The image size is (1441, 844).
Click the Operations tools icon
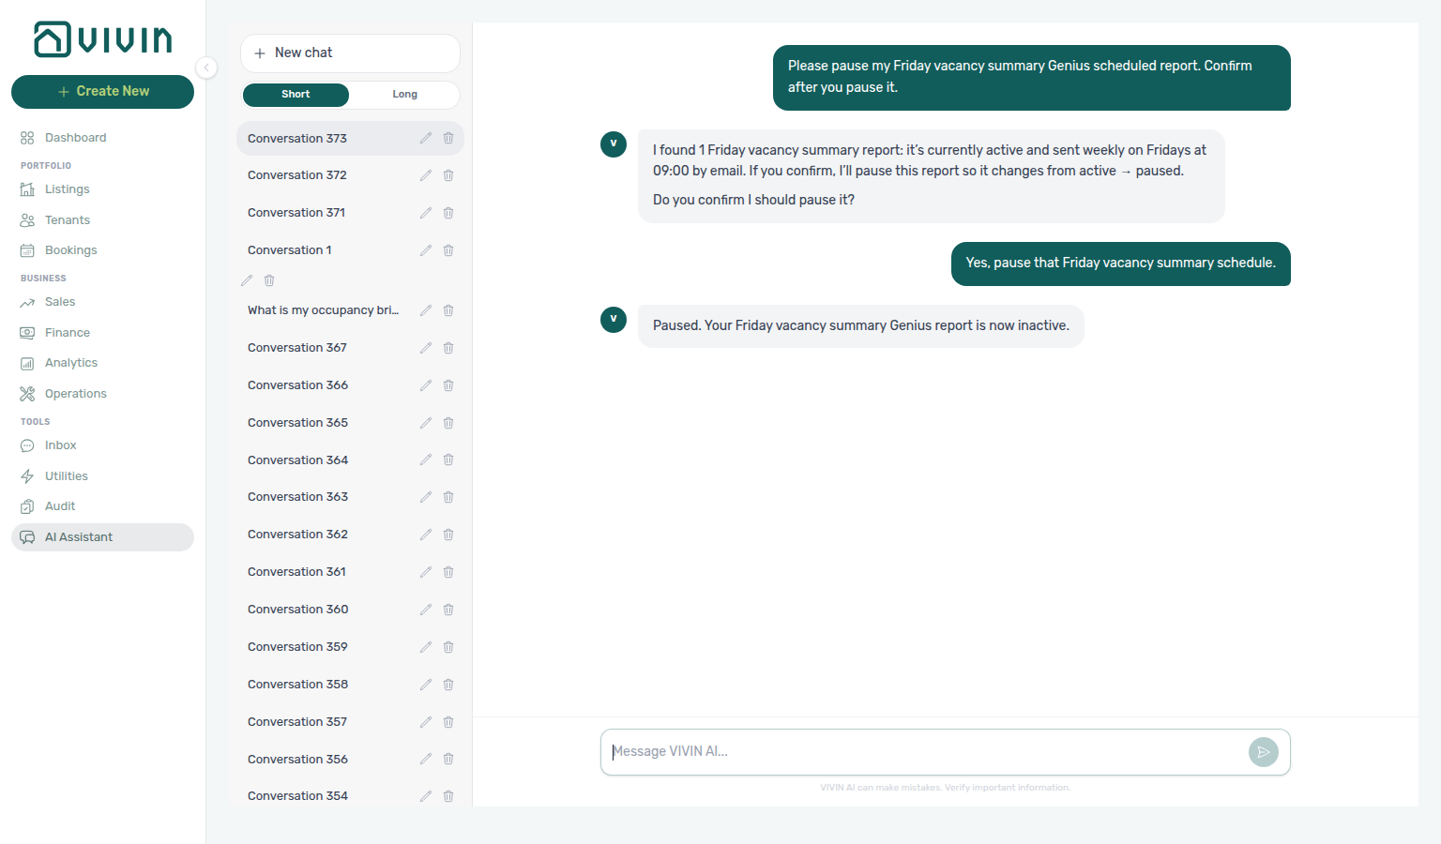pyautogui.click(x=27, y=394)
